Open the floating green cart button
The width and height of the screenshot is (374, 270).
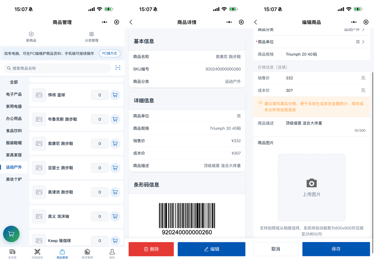click(11, 234)
